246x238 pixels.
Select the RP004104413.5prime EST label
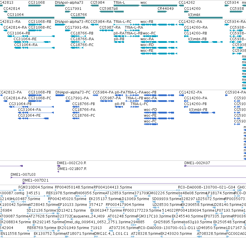point(113,187)
